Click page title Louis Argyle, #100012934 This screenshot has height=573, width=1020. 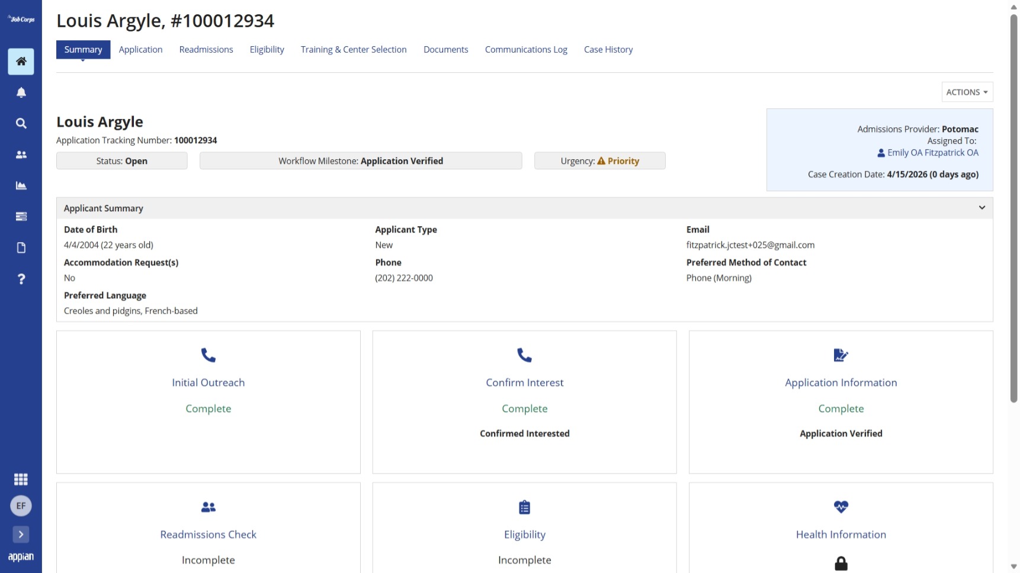(x=165, y=21)
